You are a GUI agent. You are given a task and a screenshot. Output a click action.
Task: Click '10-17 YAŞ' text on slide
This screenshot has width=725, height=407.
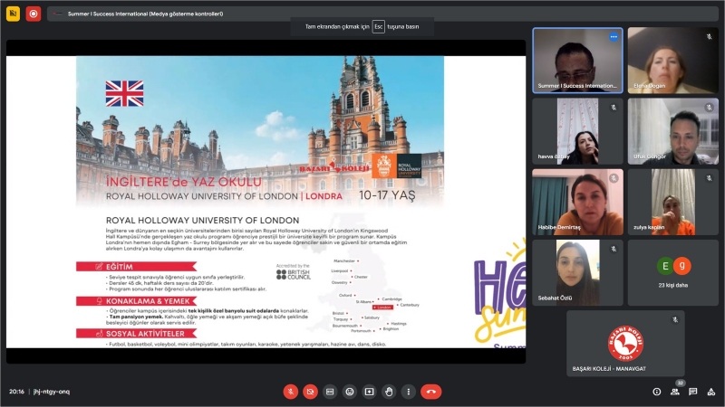(x=387, y=195)
